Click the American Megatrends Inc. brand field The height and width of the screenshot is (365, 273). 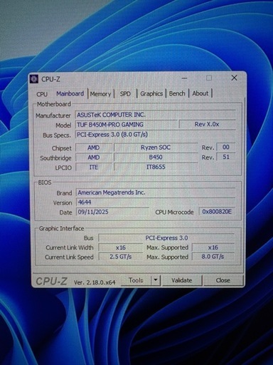[x=156, y=192]
